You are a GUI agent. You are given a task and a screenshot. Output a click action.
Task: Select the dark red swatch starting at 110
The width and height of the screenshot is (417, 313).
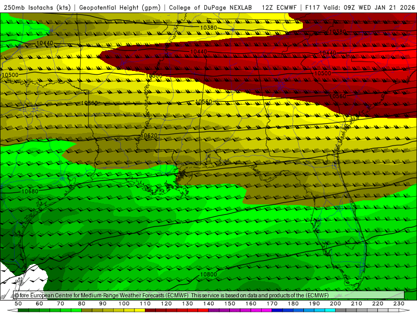[x=151, y=310]
